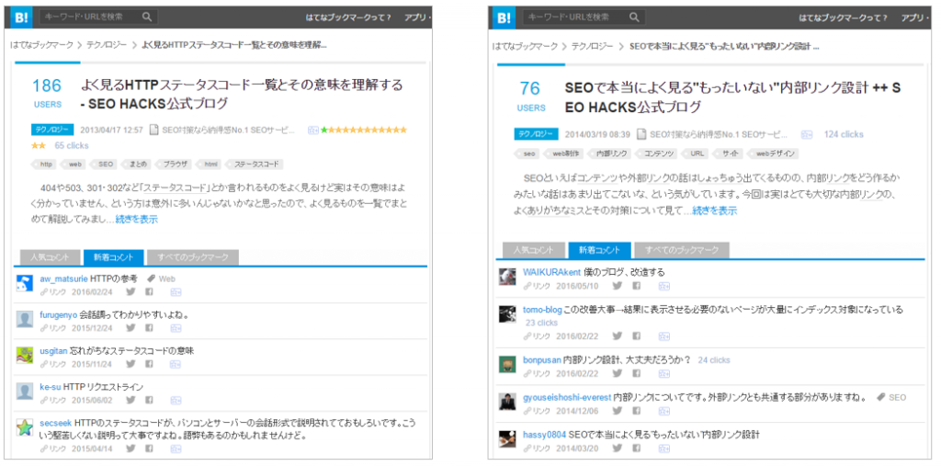Add a star to ke-su's comment
The width and height of the screenshot is (941, 466).
coord(176,401)
